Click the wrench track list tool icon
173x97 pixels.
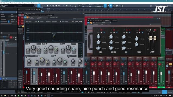click(x=19, y=9)
